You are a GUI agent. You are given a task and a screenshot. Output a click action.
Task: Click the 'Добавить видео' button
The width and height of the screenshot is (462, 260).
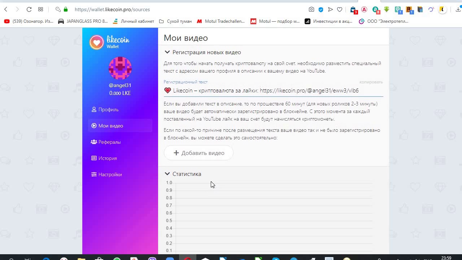coord(199,153)
